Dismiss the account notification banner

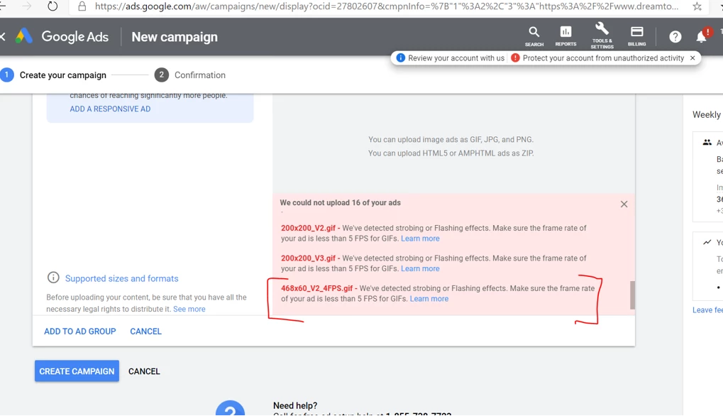692,58
